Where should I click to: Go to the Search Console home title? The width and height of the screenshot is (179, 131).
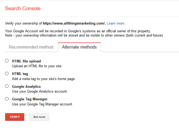tap(23, 9)
